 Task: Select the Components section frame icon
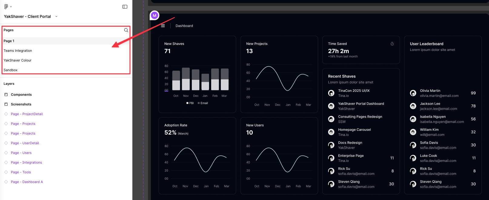(x=6, y=95)
